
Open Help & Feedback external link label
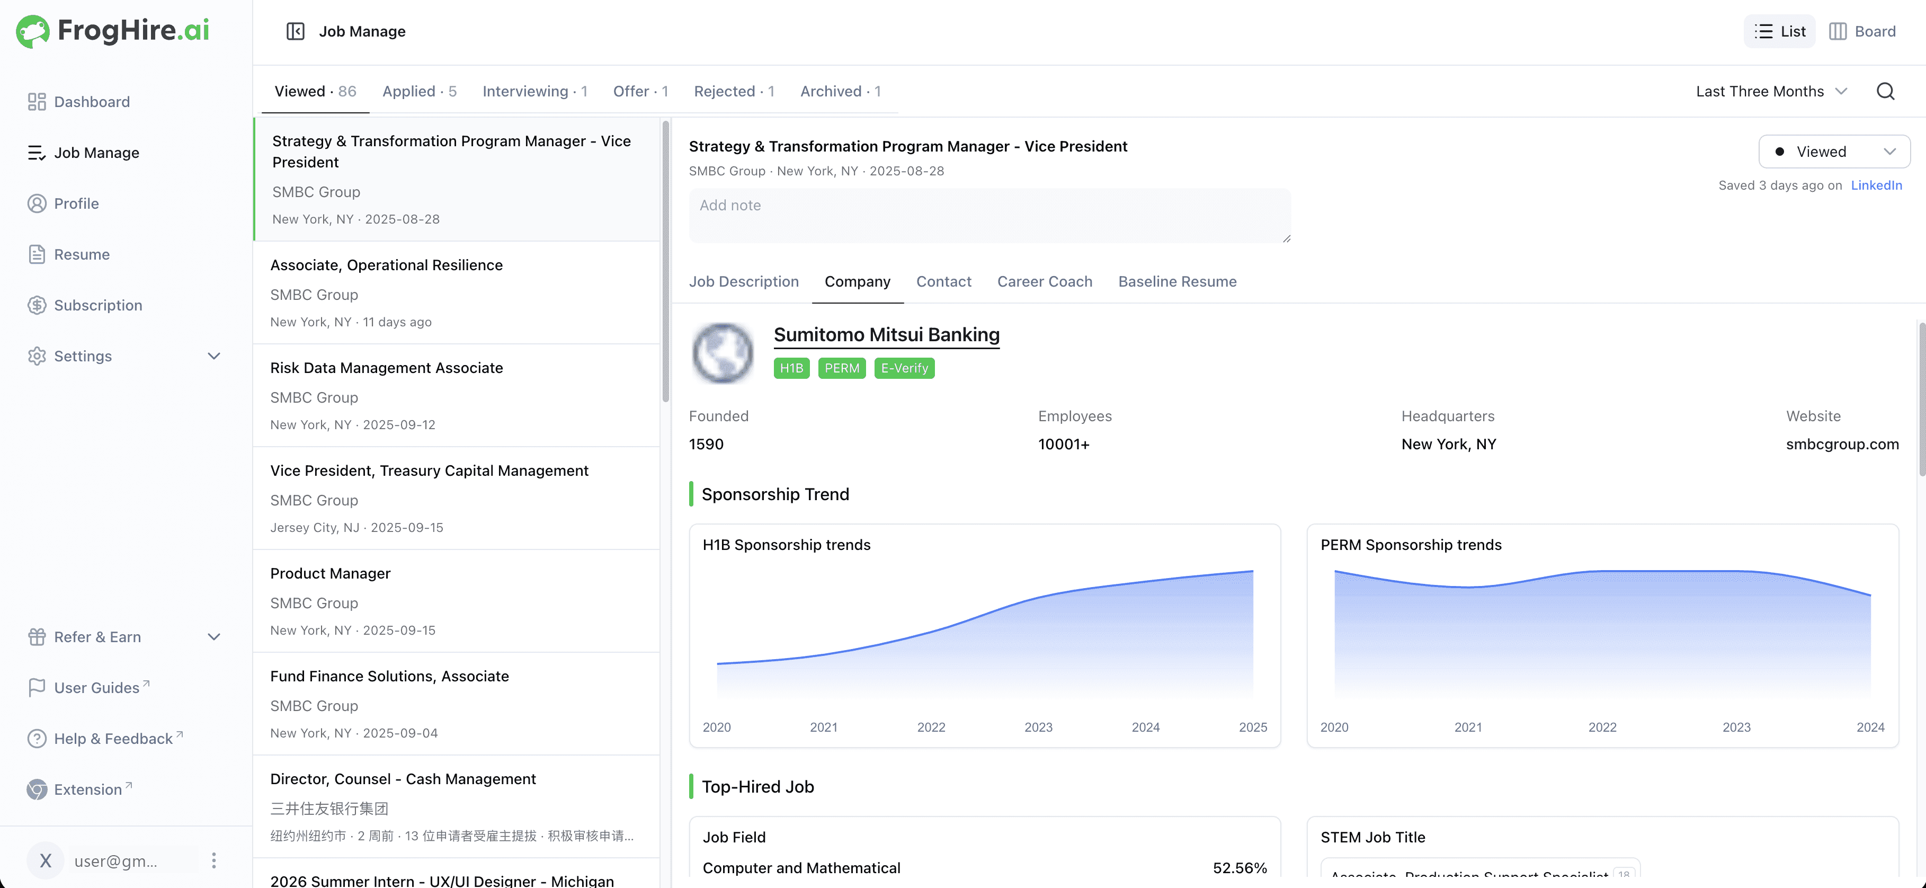click(114, 739)
